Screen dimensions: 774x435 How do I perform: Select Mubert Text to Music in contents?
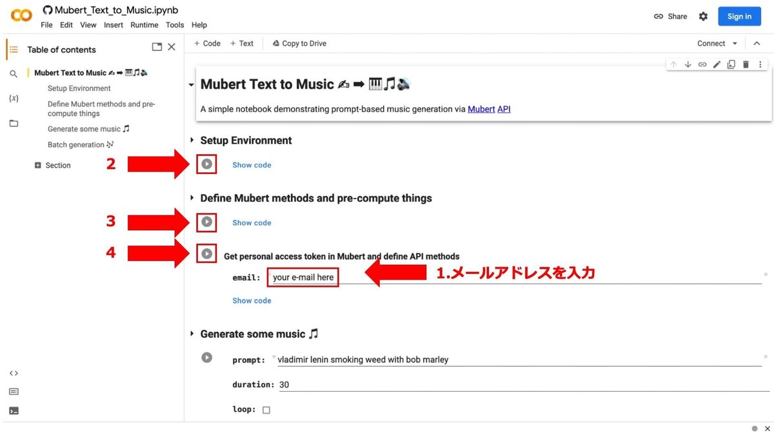tap(91, 73)
